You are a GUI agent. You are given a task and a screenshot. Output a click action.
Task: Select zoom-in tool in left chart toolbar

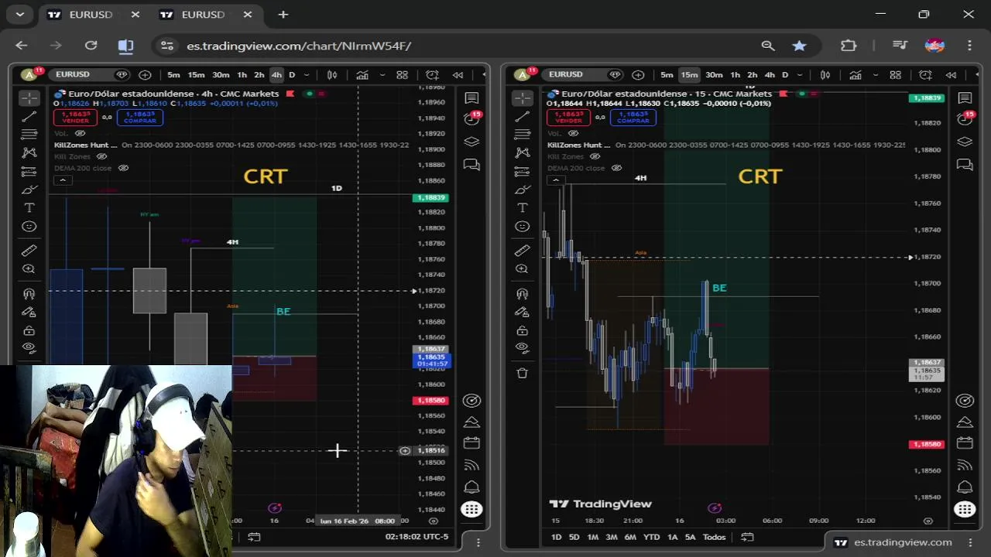29,269
